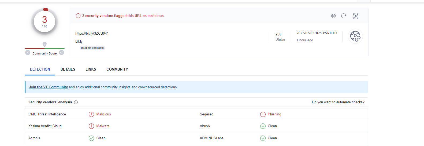Follow the Join the VT Community link
This screenshot has width=424, height=146.
click(x=48, y=87)
